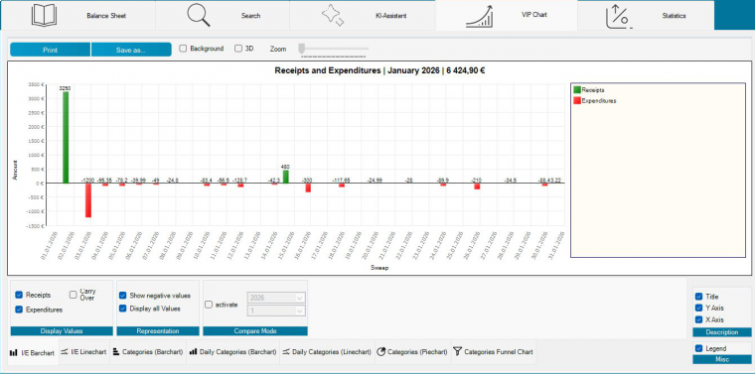Click the Zoom slider handle
Viewport: 755px width, 374px height.
[301, 49]
